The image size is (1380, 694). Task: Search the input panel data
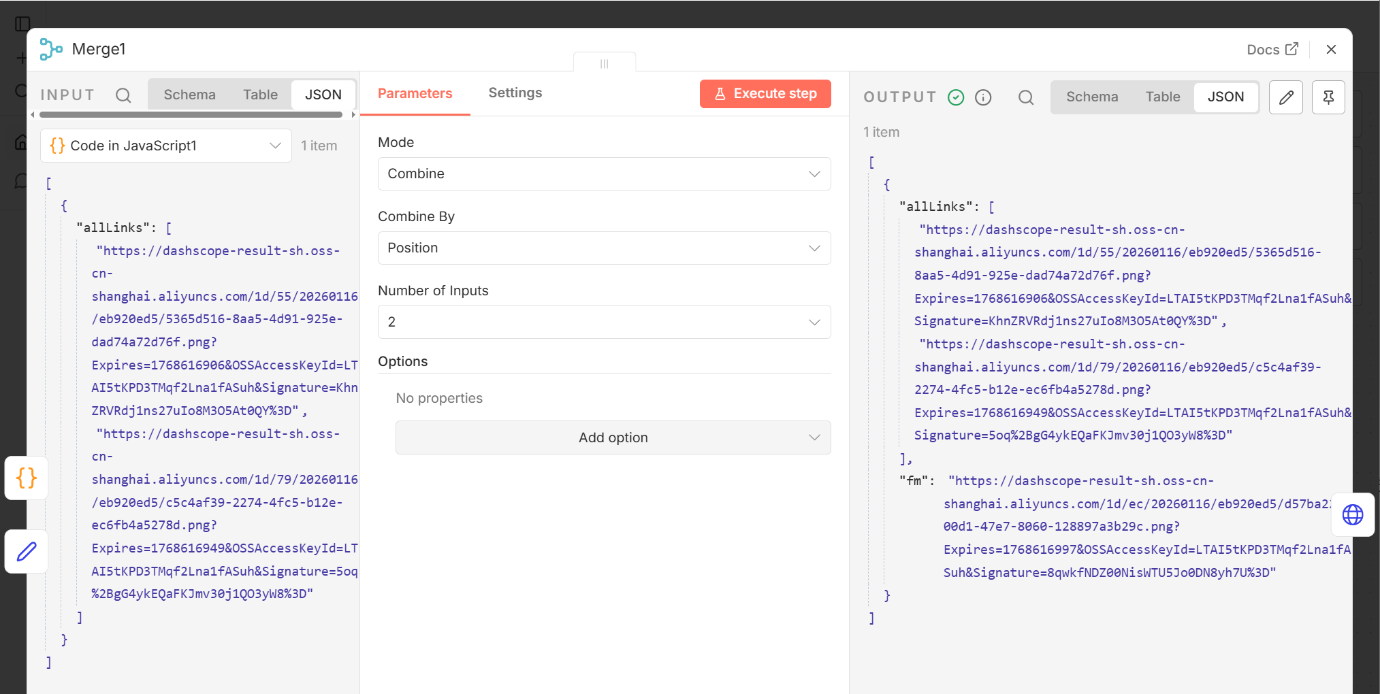click(x=123, y=95)
